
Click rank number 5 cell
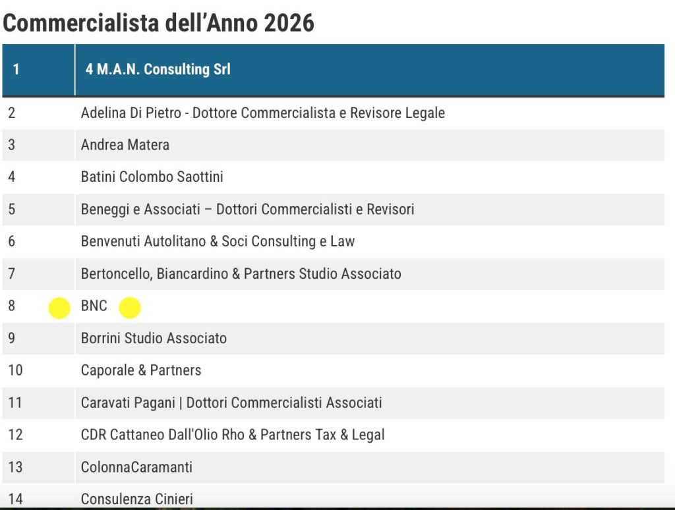[x=12, y=210]
